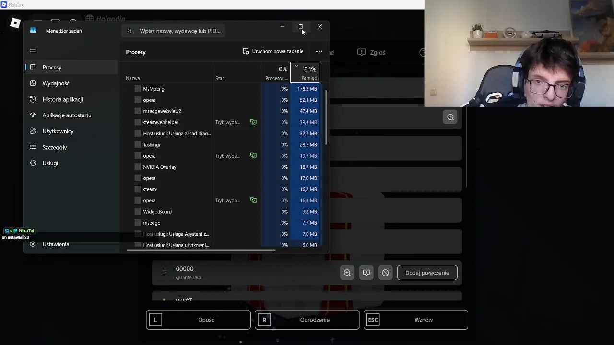Click the 00000 player name in Roblox
The width and height of the screenshot is (614, 345).
(x=185, y=269)
